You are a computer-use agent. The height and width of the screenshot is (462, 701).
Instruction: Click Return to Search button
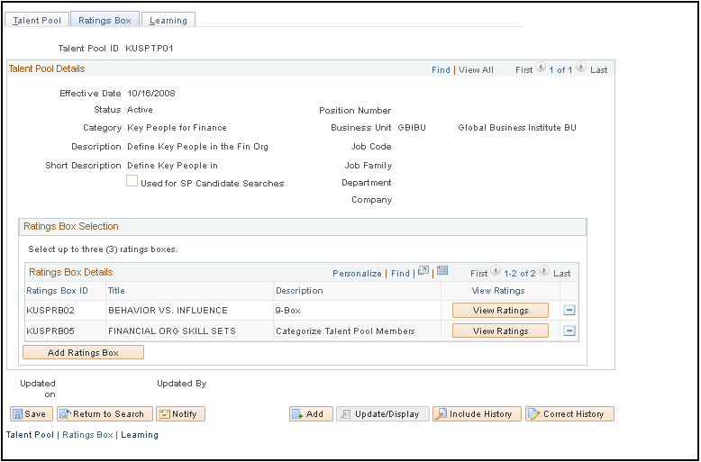click(105, 414)
